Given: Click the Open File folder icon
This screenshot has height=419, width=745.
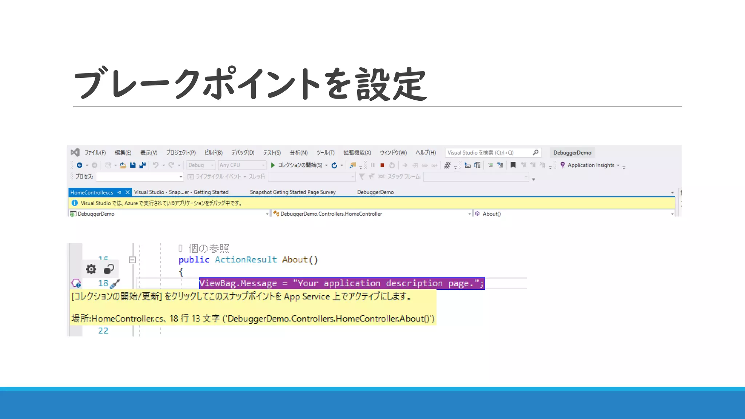Looking at the screenshot, I should [x=123, y=165].
